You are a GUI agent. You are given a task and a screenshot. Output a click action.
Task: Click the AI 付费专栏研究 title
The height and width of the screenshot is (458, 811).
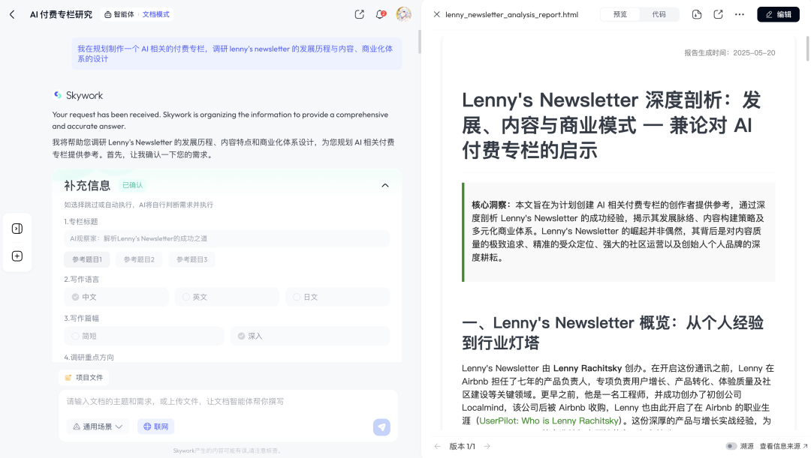tap(61, 14)
